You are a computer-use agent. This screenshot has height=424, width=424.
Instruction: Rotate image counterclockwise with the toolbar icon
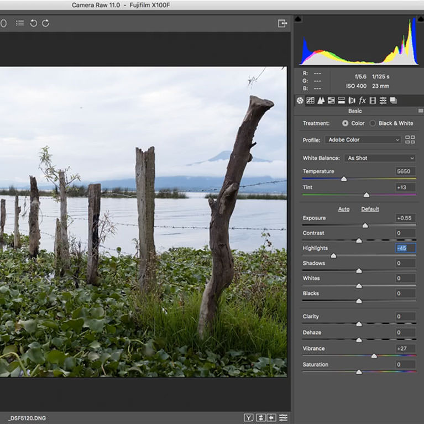coord(34,23)
